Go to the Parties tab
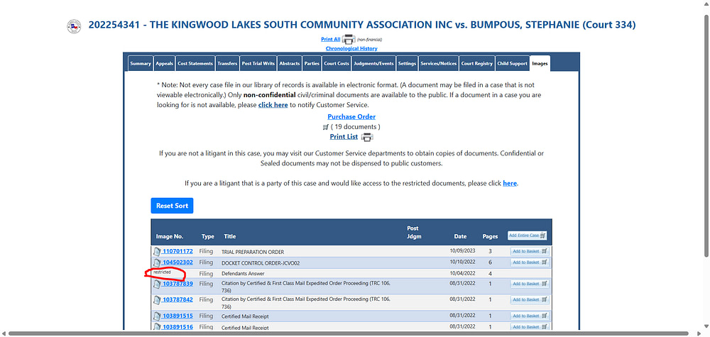 coord(312,64)
